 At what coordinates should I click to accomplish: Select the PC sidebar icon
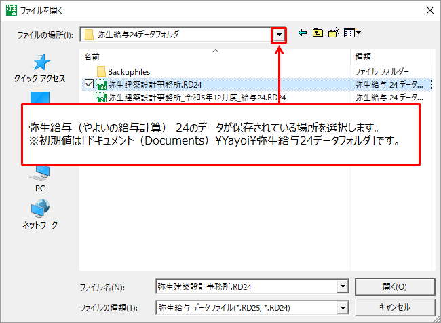[x=40, y=178]
